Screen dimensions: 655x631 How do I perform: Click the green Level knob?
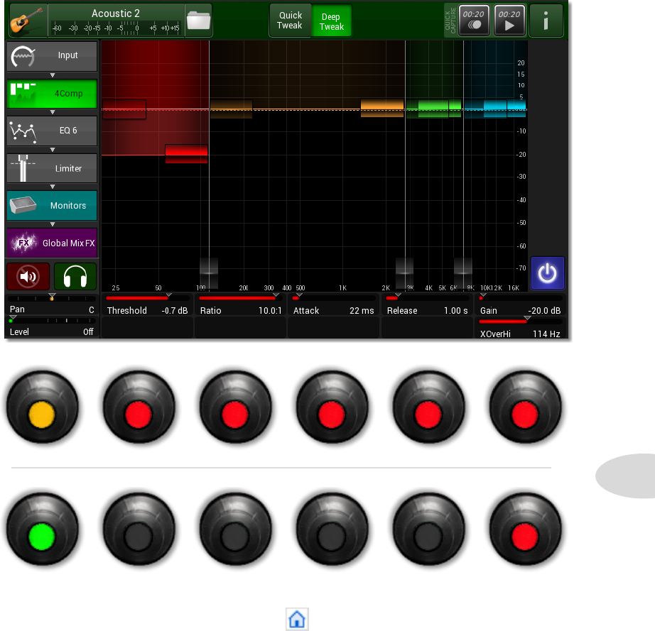(x=42, y=530)
